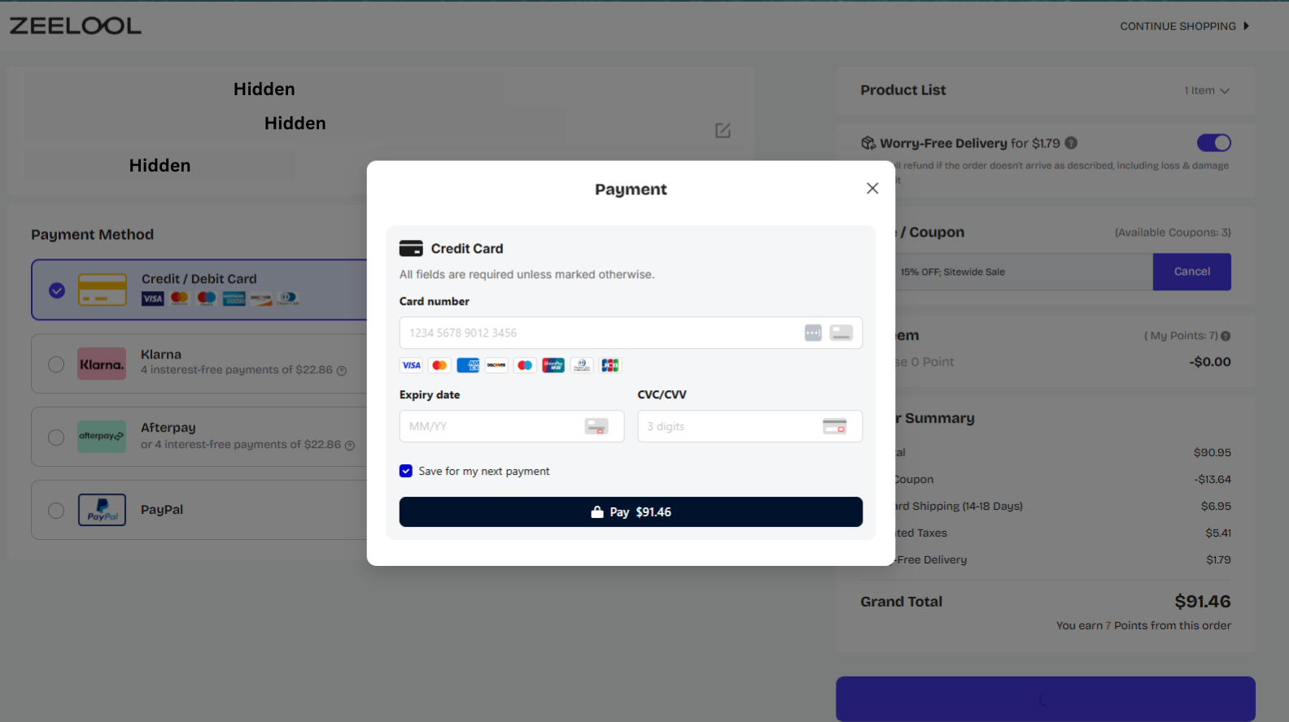Click the My Points info icon
This screenshot has width=1289, height=722.
pos(1226,337)
